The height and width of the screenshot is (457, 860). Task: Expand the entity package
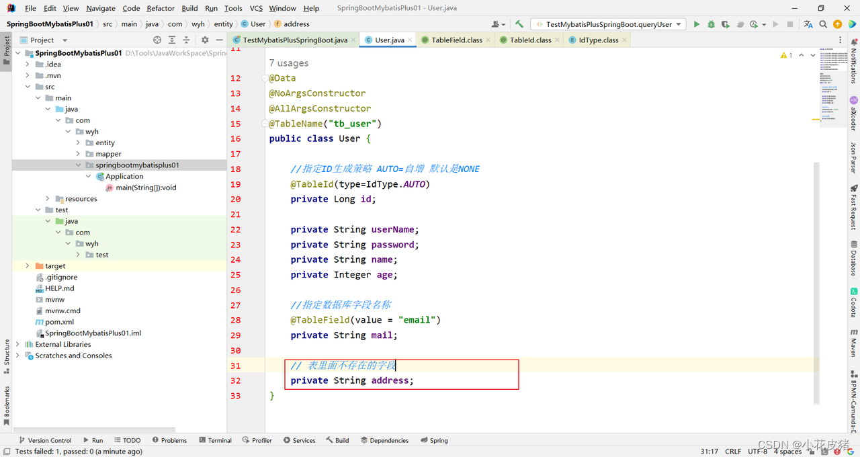78,142
